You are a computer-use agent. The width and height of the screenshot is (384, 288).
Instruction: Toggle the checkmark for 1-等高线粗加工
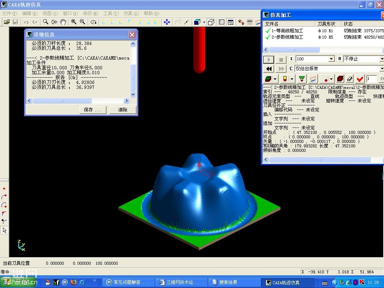point(268,31)
